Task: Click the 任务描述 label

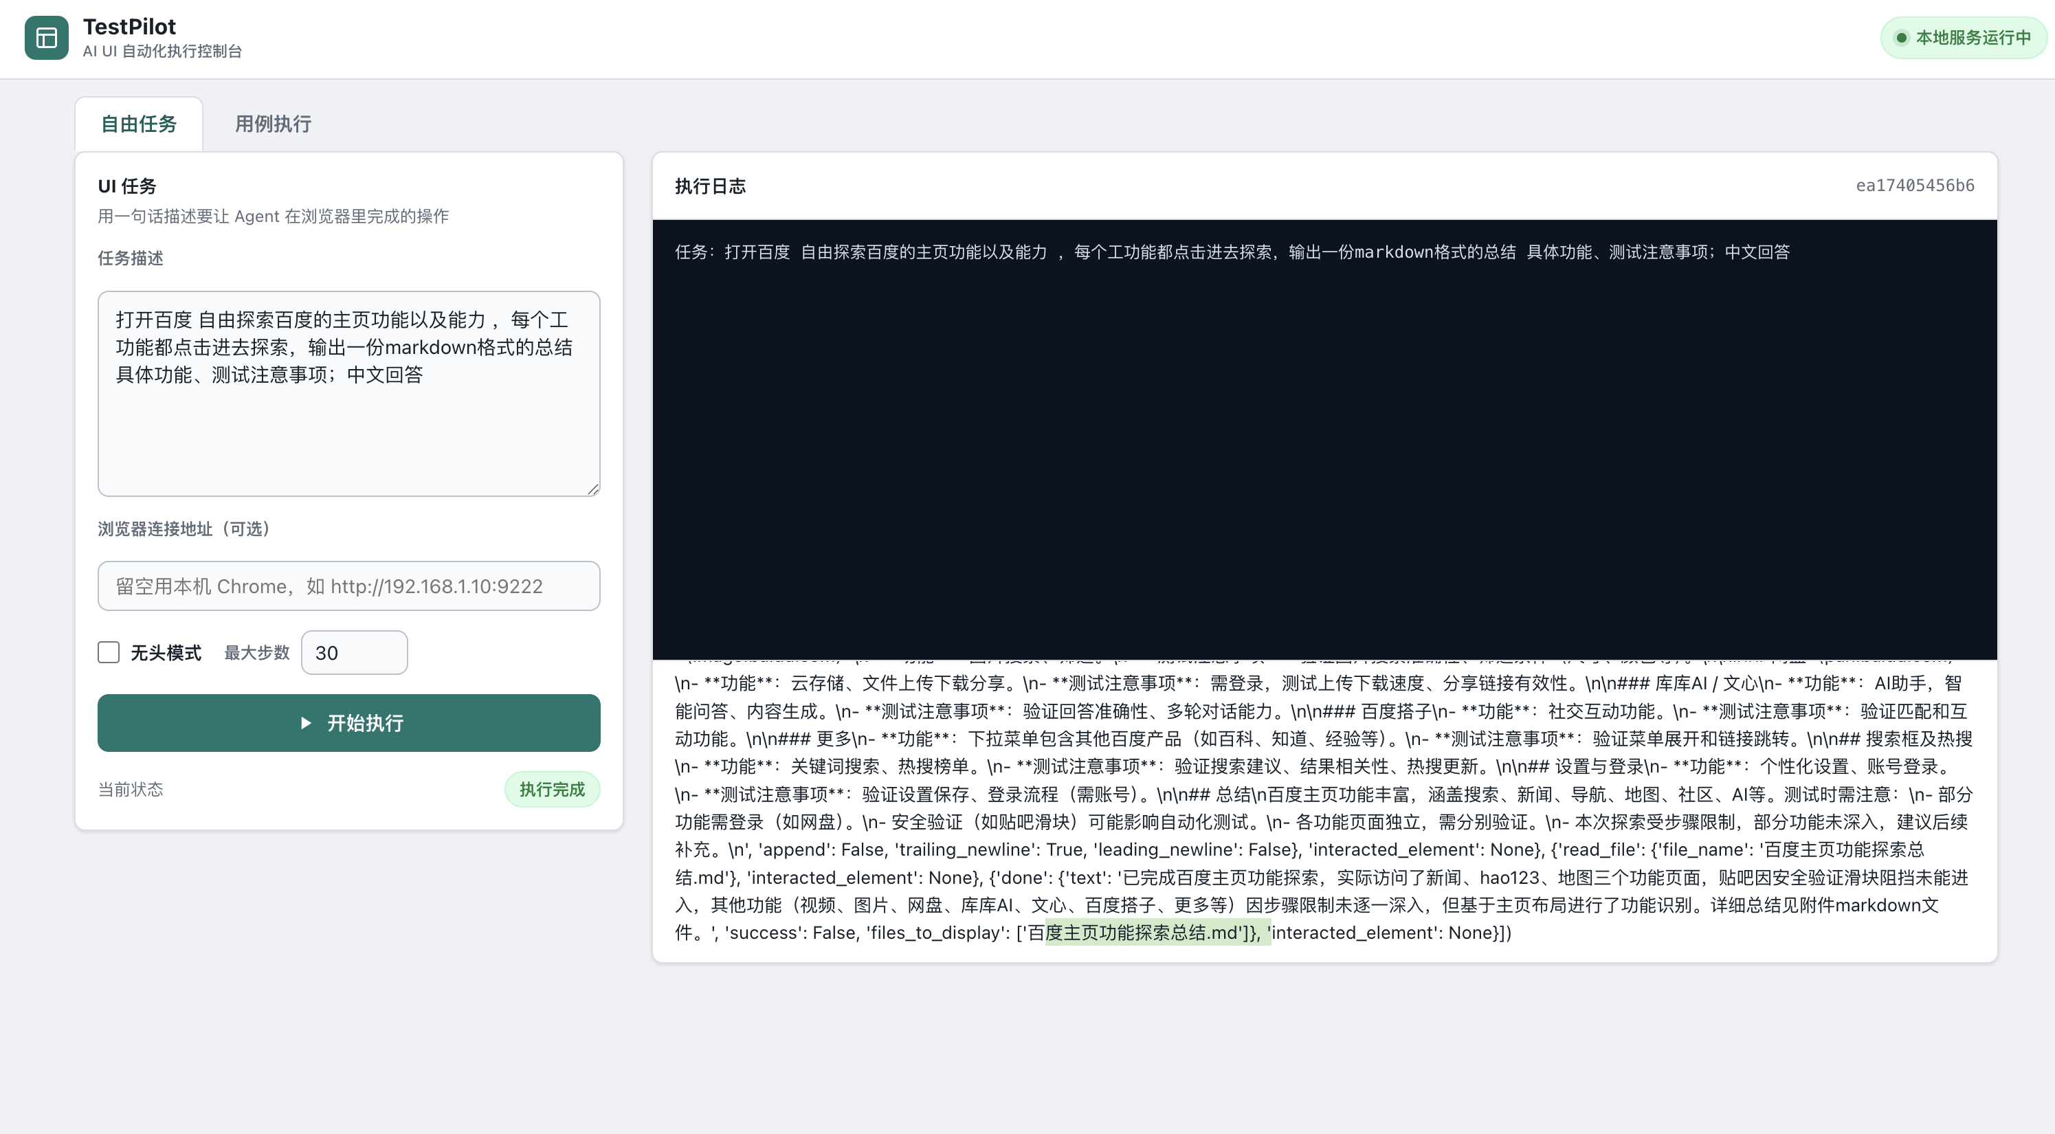Action: pos(130,258)
